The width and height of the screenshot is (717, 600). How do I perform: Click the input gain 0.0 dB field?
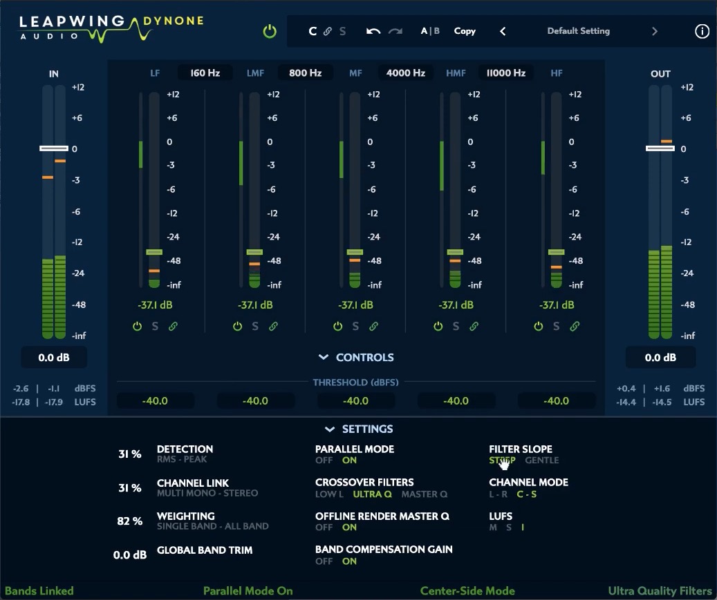pyautogui.click(x=54, y=358)
